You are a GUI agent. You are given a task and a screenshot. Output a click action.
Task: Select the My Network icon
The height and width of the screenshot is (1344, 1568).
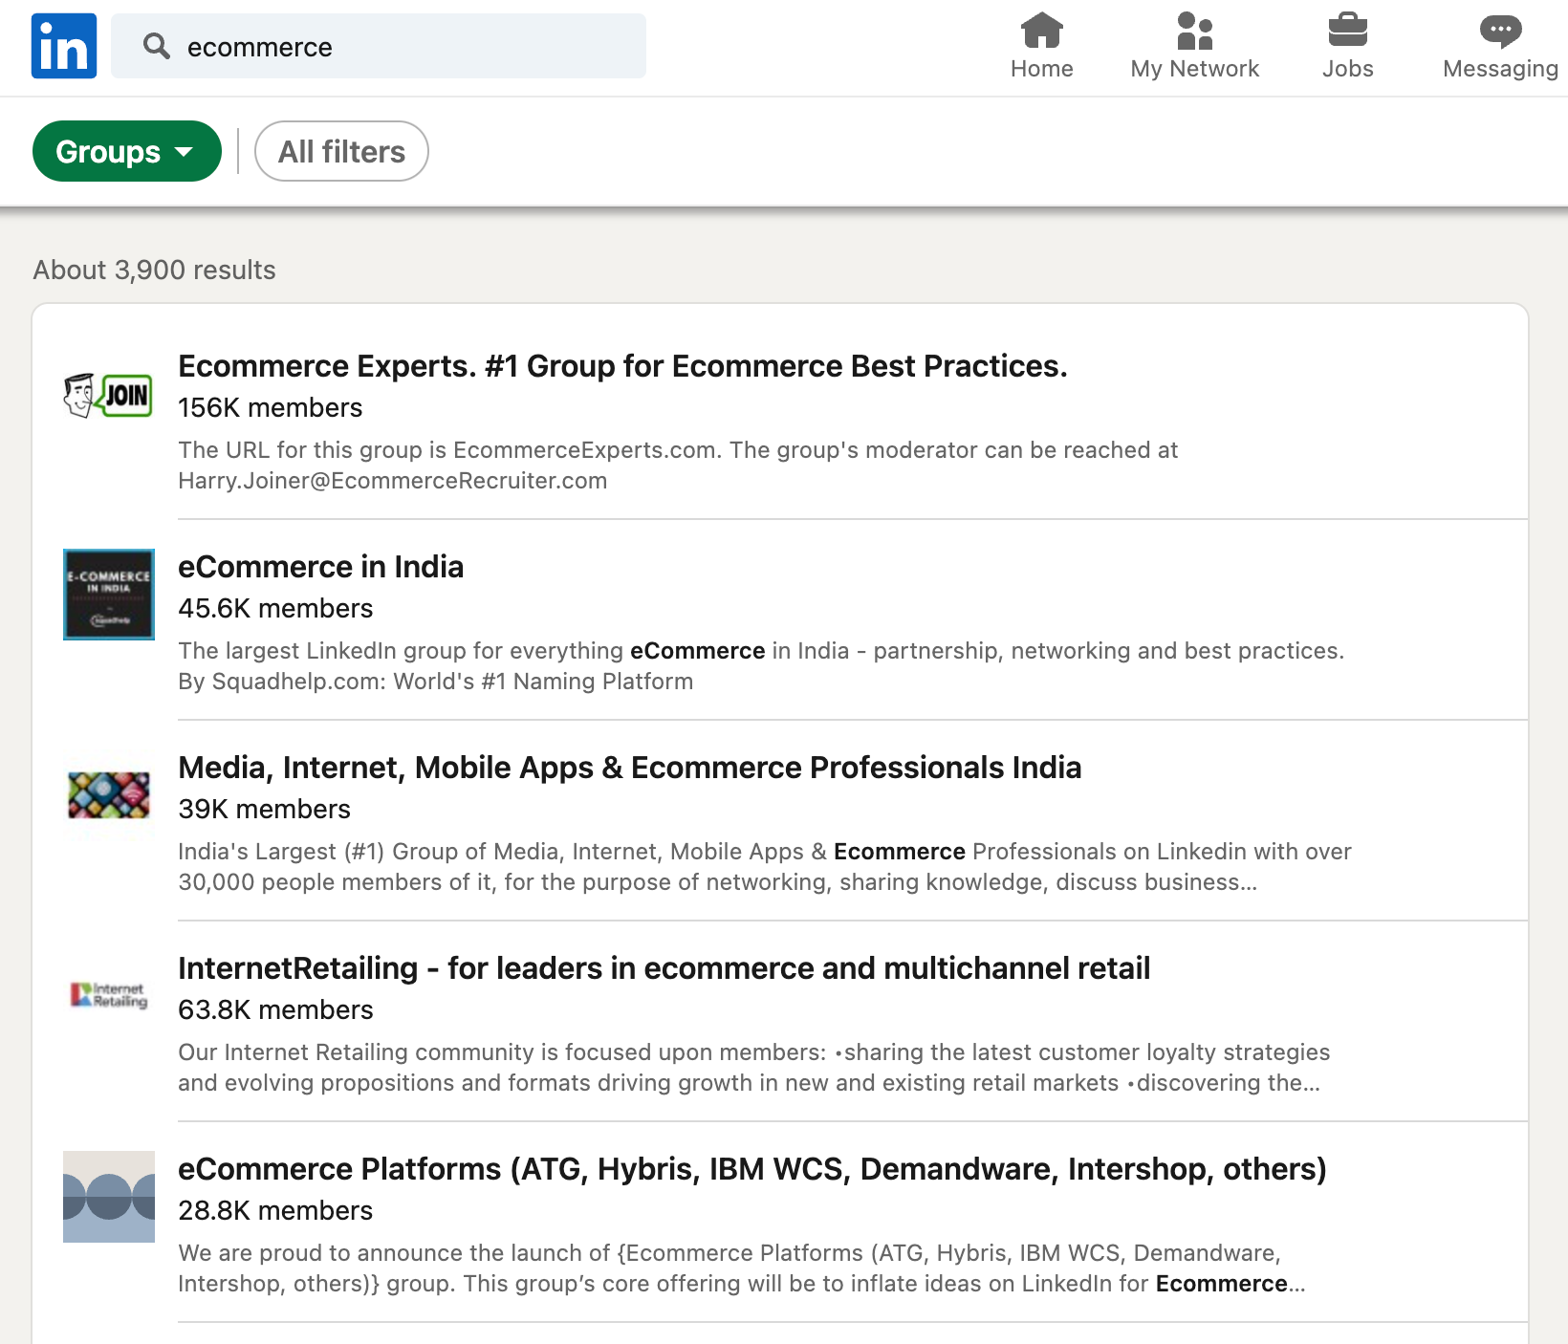click(x=1194, y=32)
